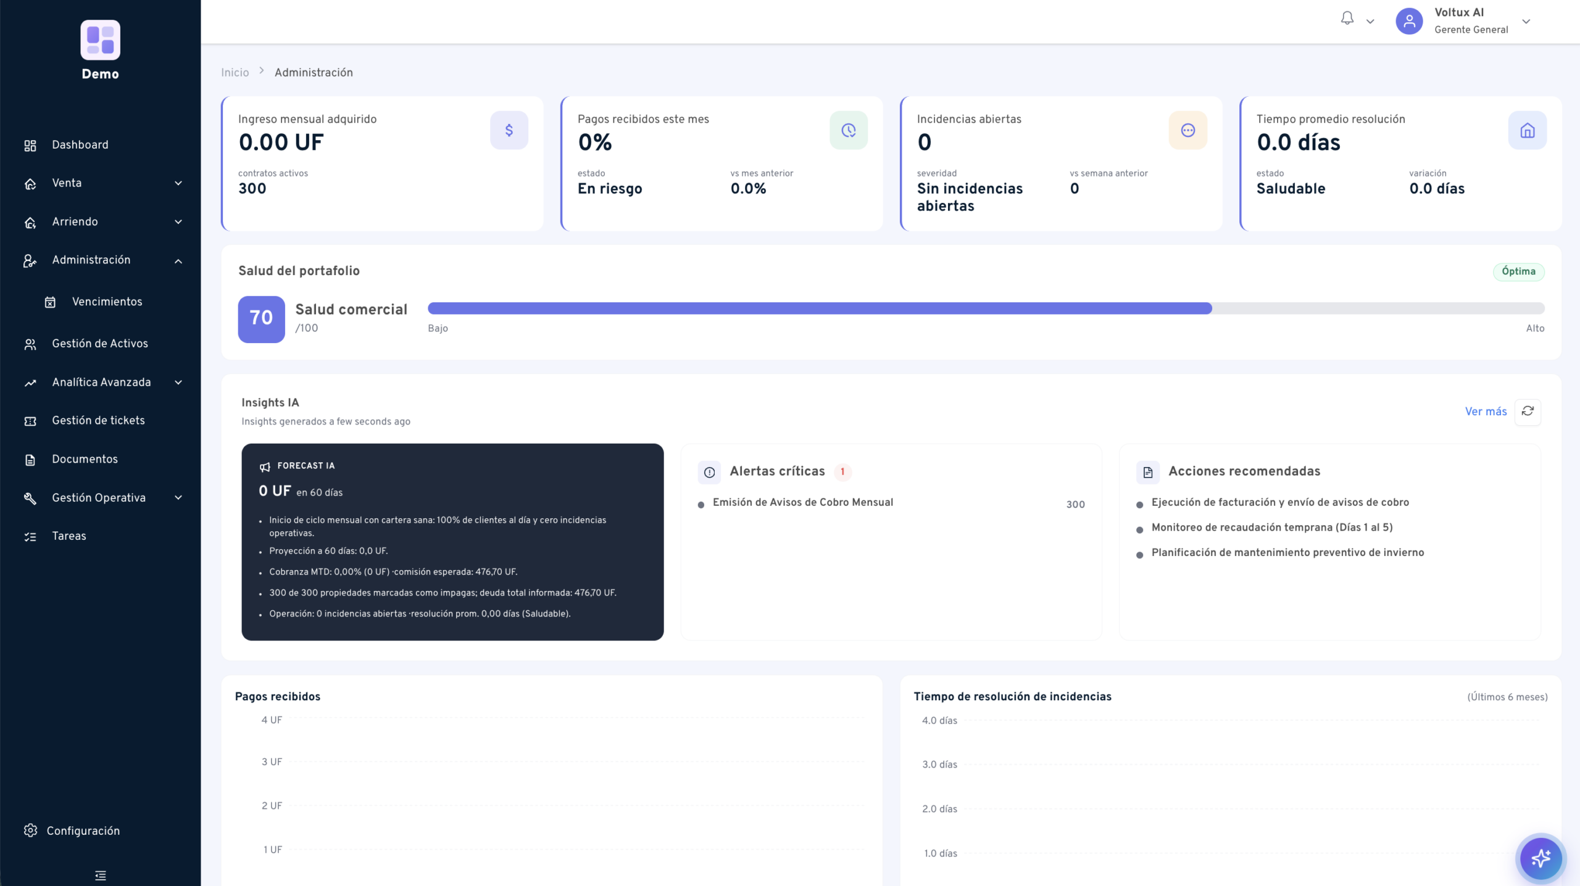Open the Ver más link in Insights
This screenshot has height=886, width=1580.
pos(1486,412)
